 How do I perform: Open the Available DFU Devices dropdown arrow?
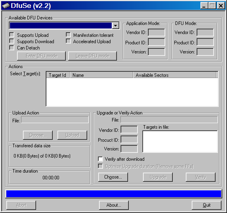coord(115,26)
